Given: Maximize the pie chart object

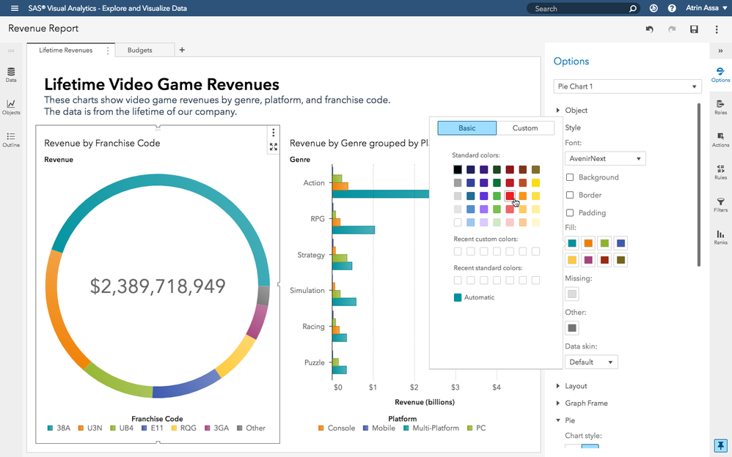Looking at the screenshot, I should 274,146.
